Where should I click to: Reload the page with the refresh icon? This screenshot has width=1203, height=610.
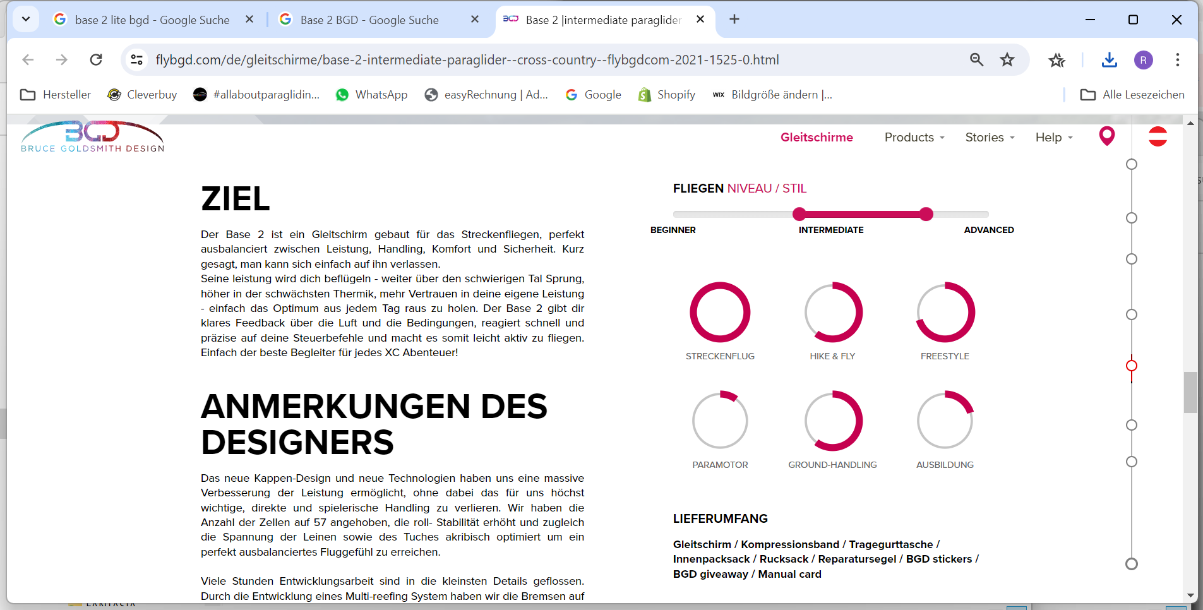tap(96, 60)
